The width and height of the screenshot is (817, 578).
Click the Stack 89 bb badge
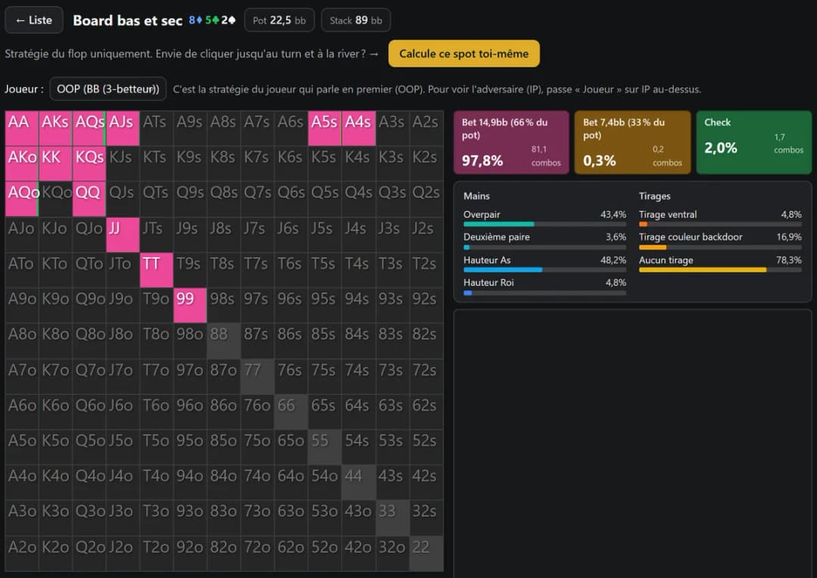[x=356, y=20]
